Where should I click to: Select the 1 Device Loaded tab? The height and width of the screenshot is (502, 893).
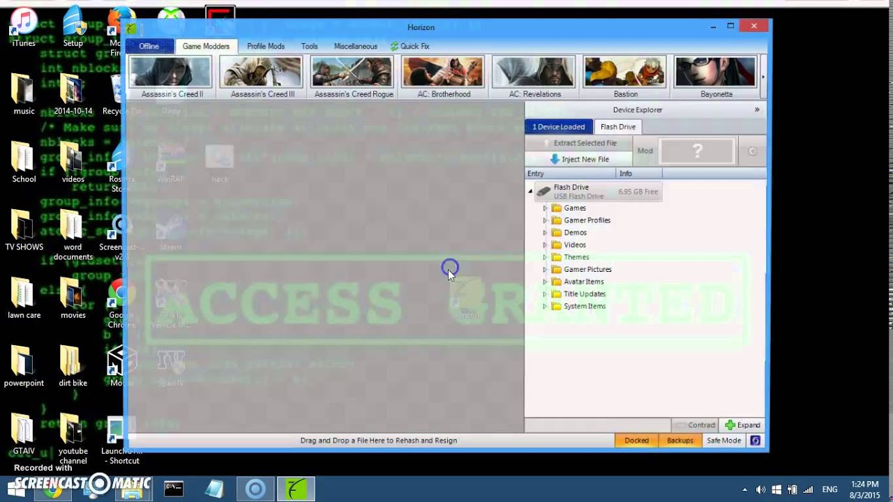tap(558, 127)
